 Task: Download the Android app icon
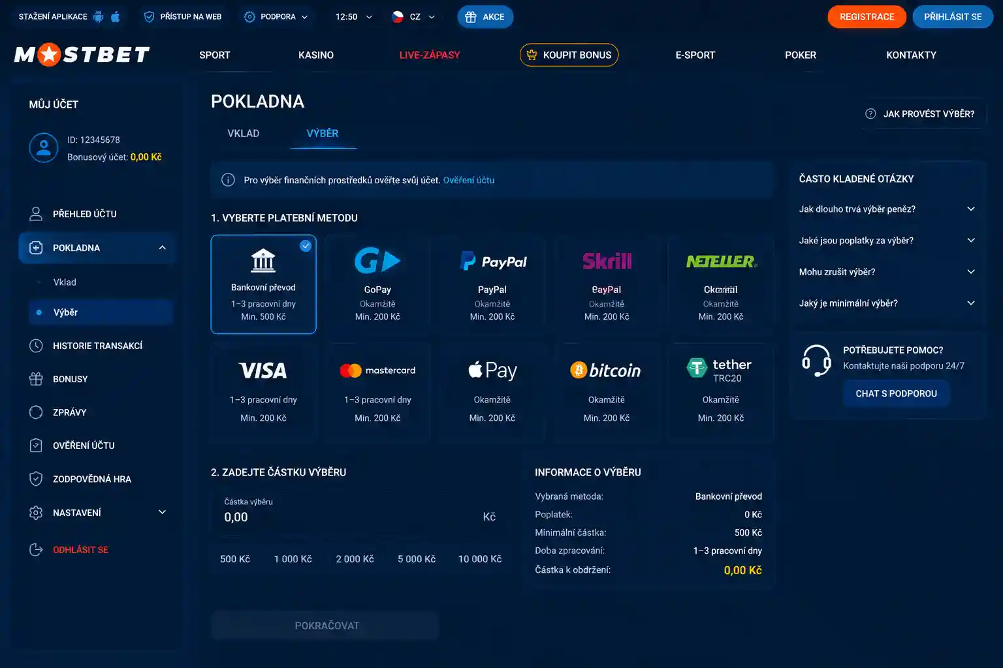click(x=98, y=17)
